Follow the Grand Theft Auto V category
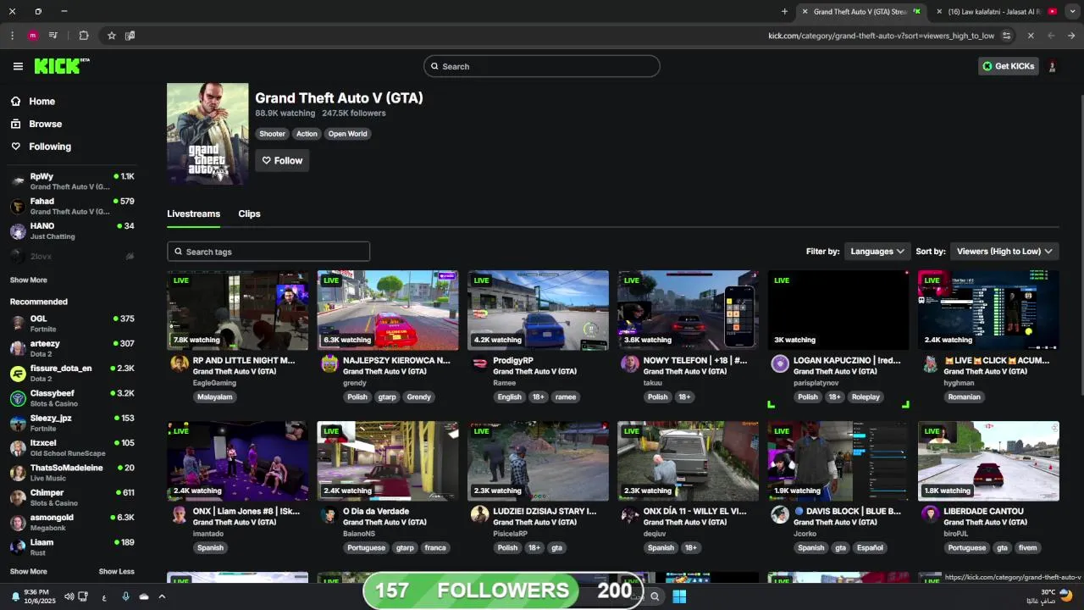The height and width of the screenshot is (610, 1084). 282,160
